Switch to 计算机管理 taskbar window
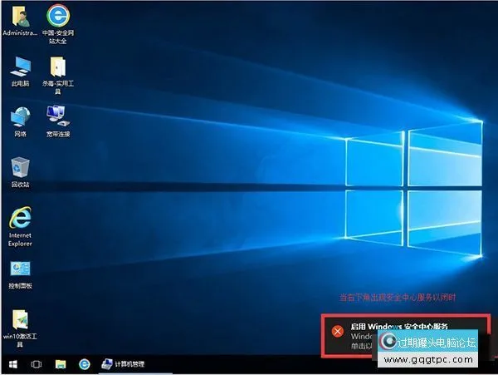 coord(123,364)
